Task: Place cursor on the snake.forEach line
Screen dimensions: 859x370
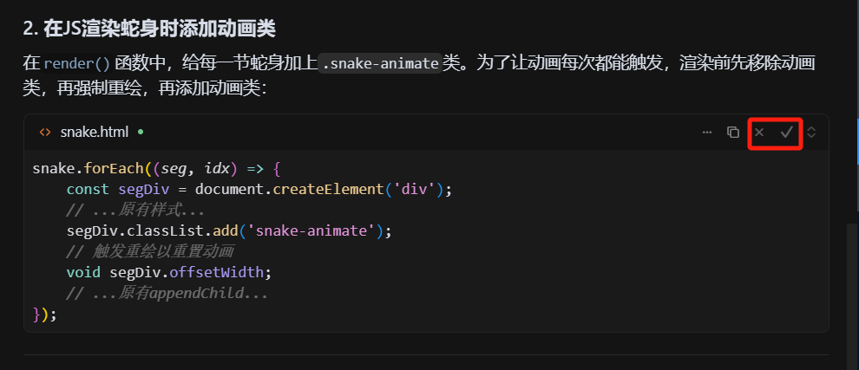Action: click(156, 168)
